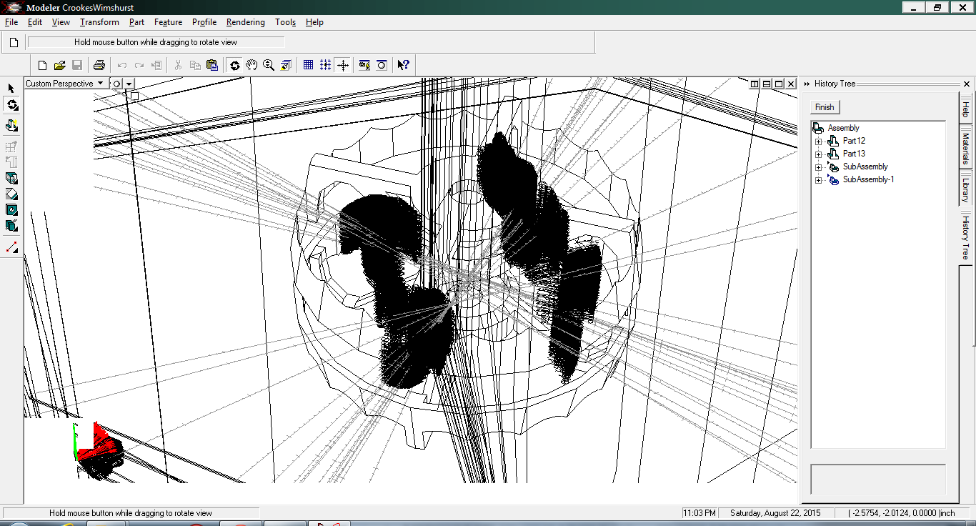Click the New document toolbar icon
This screenshot has width=976, height=526.
(42, 65)
